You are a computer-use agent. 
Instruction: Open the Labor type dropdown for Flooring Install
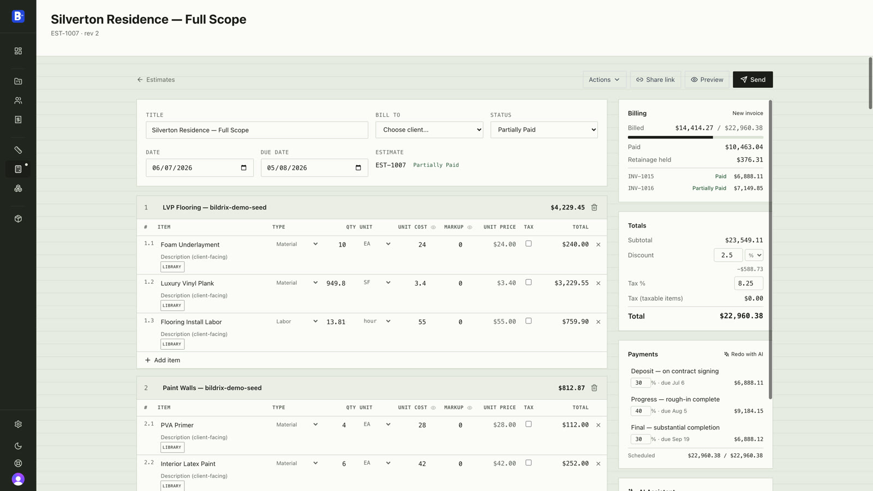tap(296, 321)
